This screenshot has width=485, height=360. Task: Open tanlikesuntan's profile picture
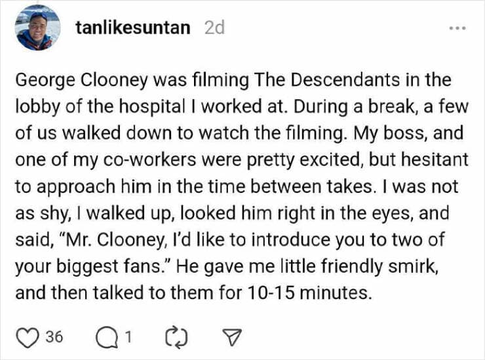click(37, 29)
